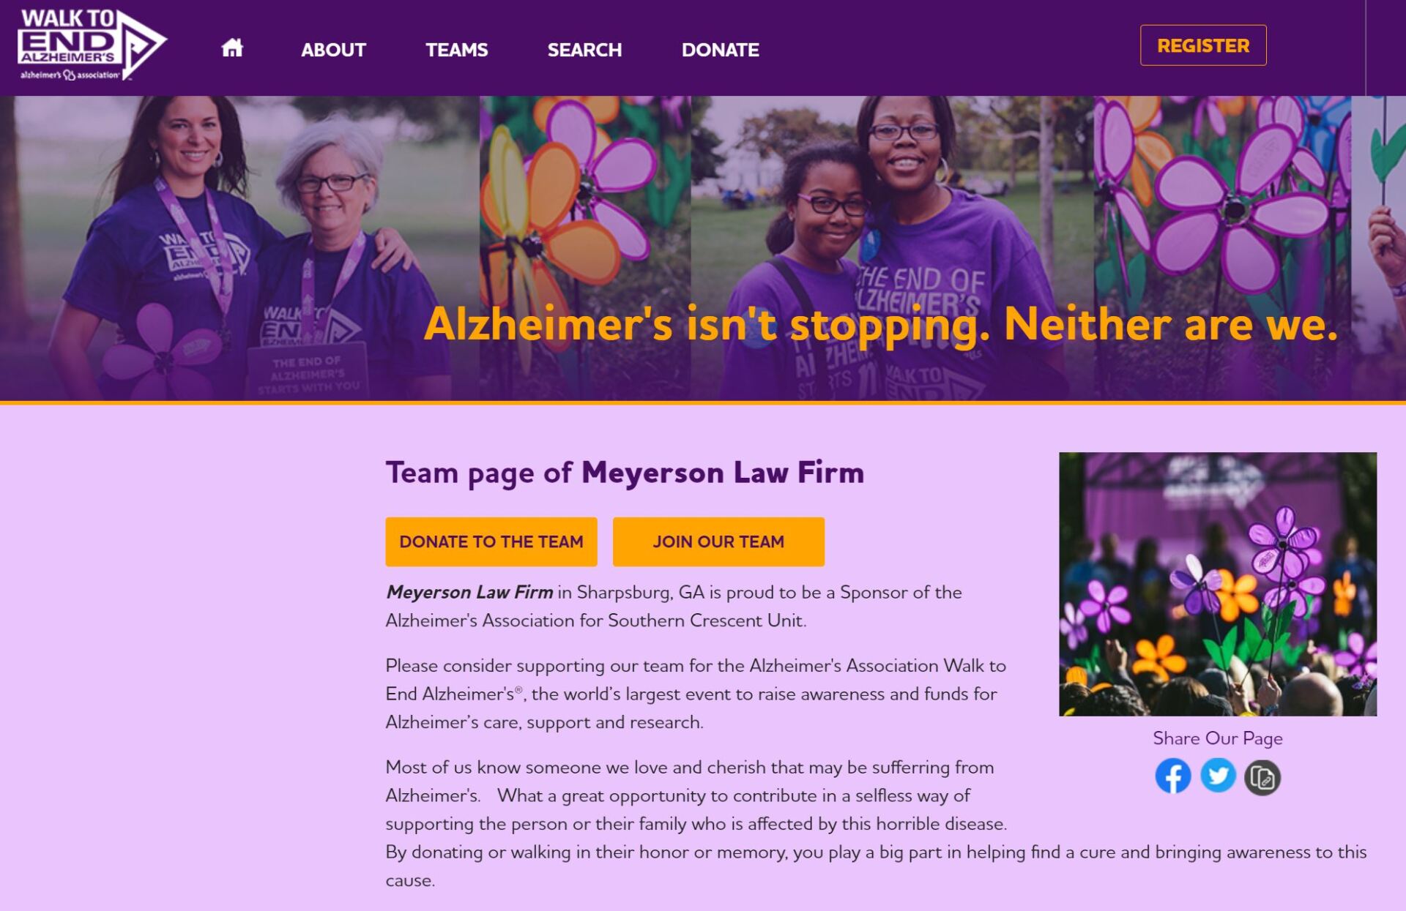Viewport: 1406px width, 911px height.
Task: Open the TEAMS menu item
Action: [457, 50]
